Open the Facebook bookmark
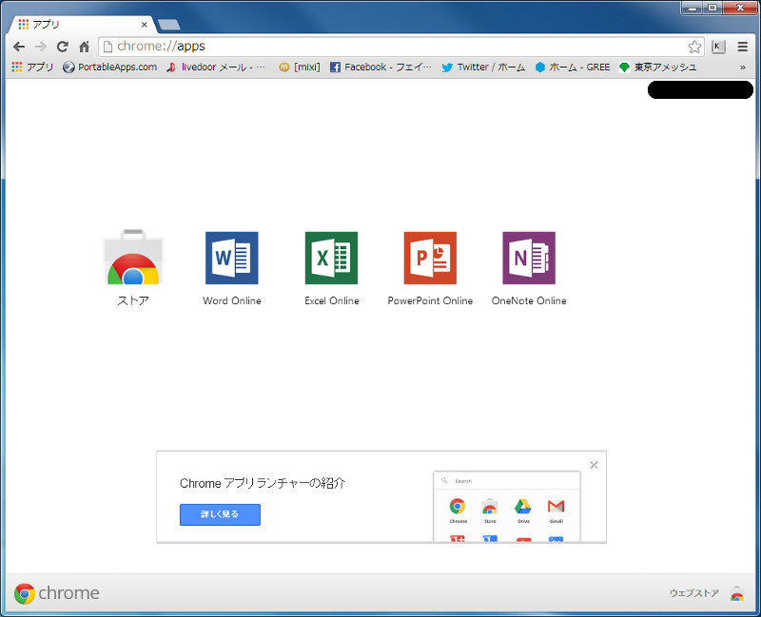This screenshot has width=761, height=617. click(380, 67)
